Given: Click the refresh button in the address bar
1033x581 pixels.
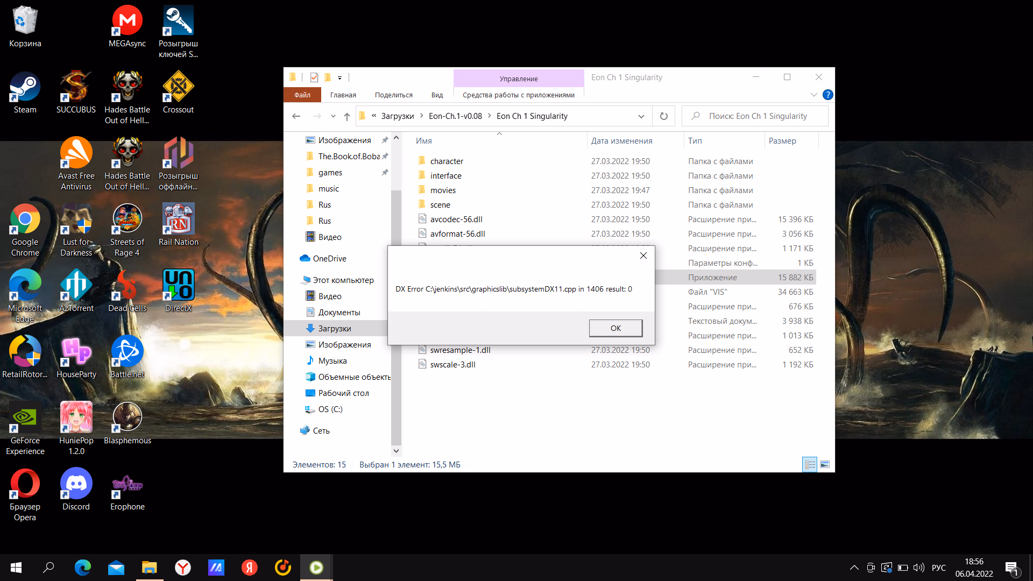Looking at the screenshot, I should (663, 116).
